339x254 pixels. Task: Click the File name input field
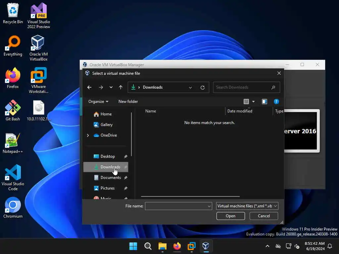pos(177,206)
